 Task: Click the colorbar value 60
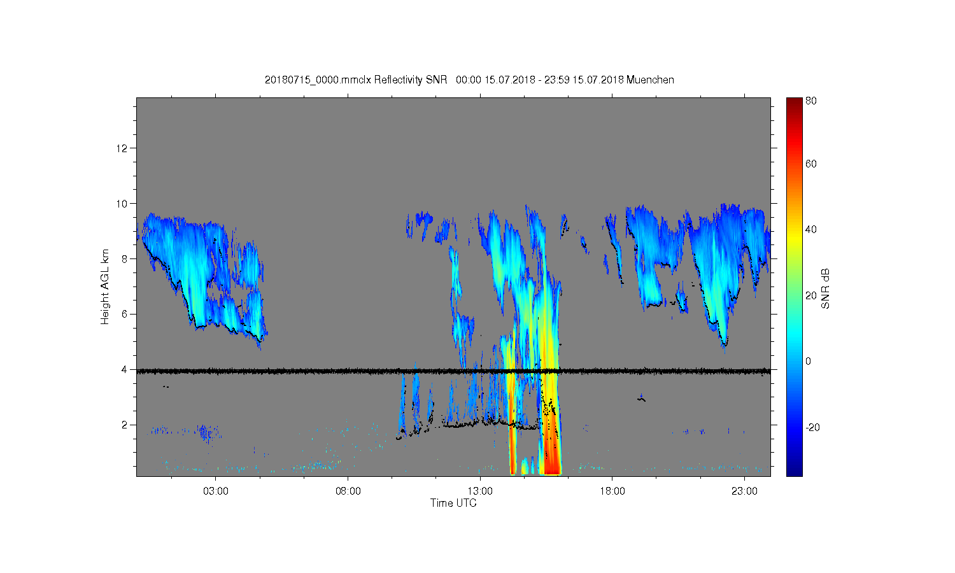click(x=811, y=164)
